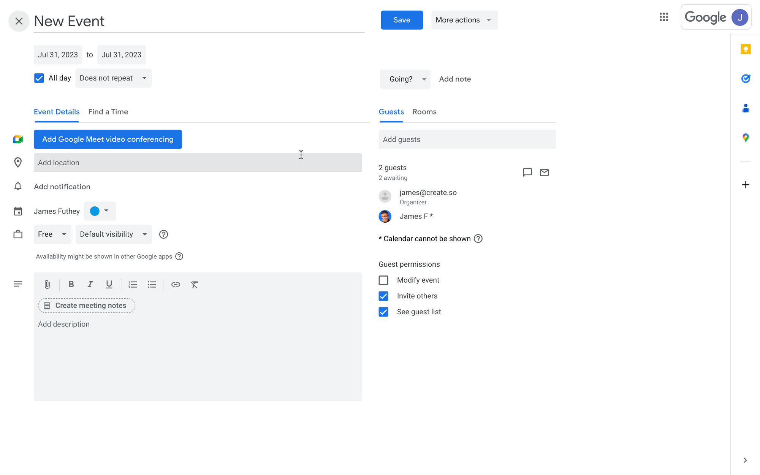Open the Google apps grid
Viewport: 760px width, 475px height.
pos(664,17)
